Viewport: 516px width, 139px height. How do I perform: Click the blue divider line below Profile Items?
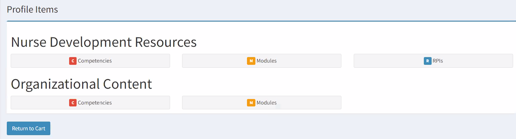261,21
